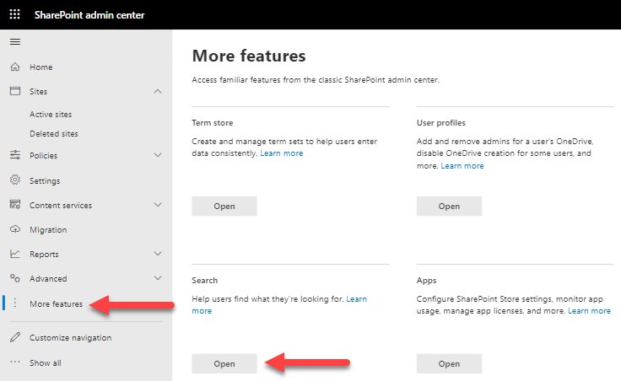Collapse the Sites section chevron
The width and height of the screenshot is (621, 381).
158,91
